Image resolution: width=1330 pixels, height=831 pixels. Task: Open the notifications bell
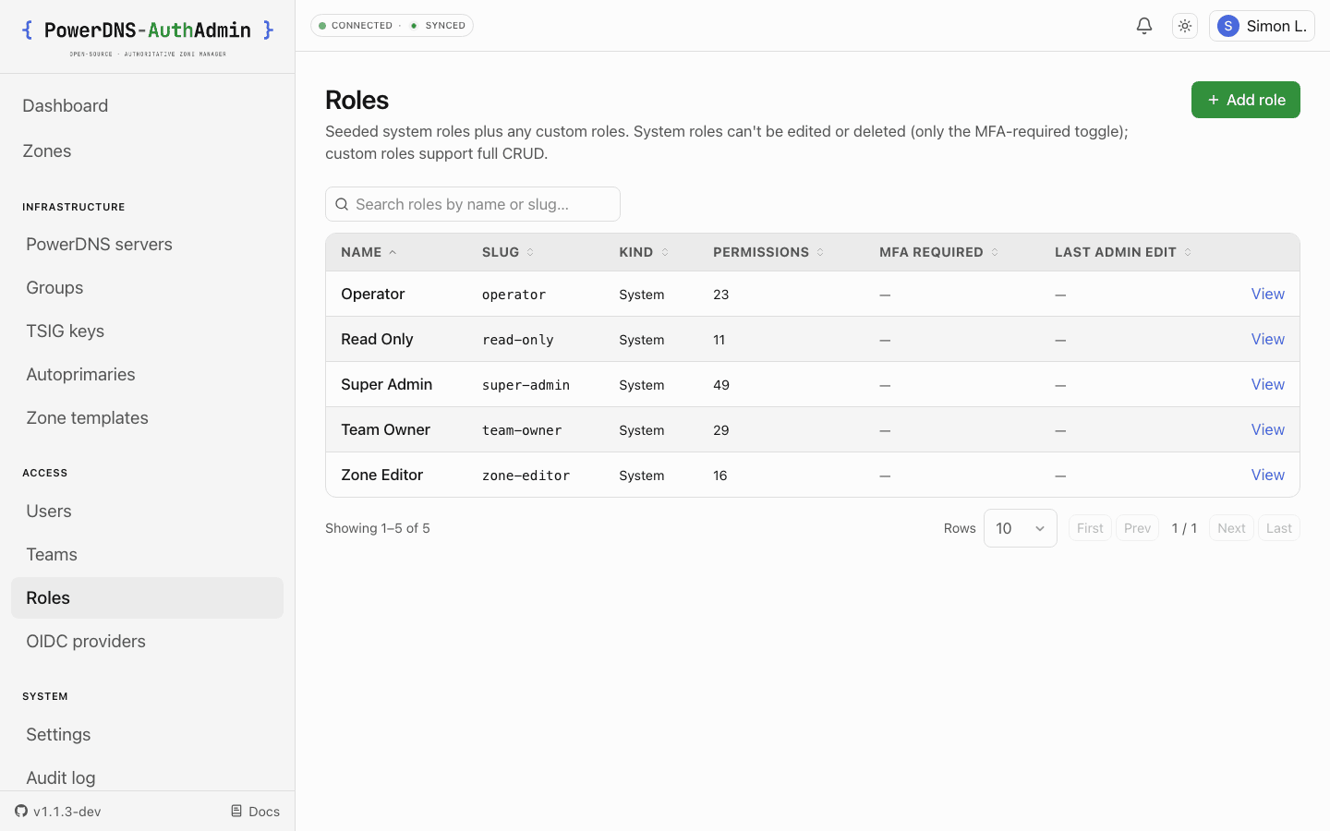(x=1144, y=26)
